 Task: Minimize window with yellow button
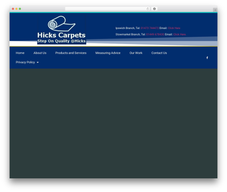[16, 9]
